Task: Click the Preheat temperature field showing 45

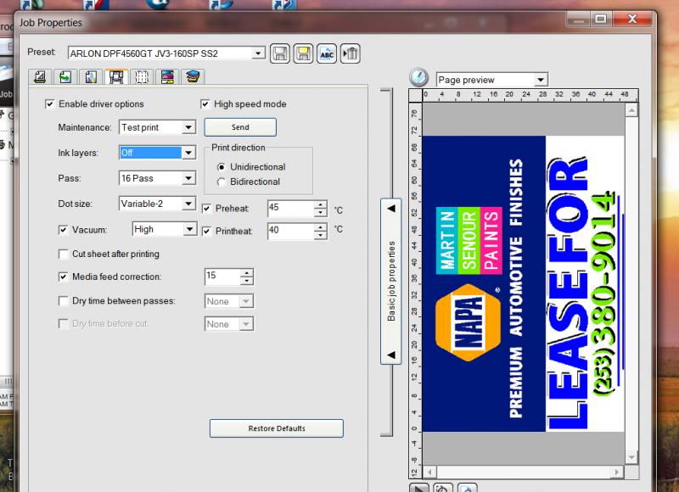Action: pos(291,208)
